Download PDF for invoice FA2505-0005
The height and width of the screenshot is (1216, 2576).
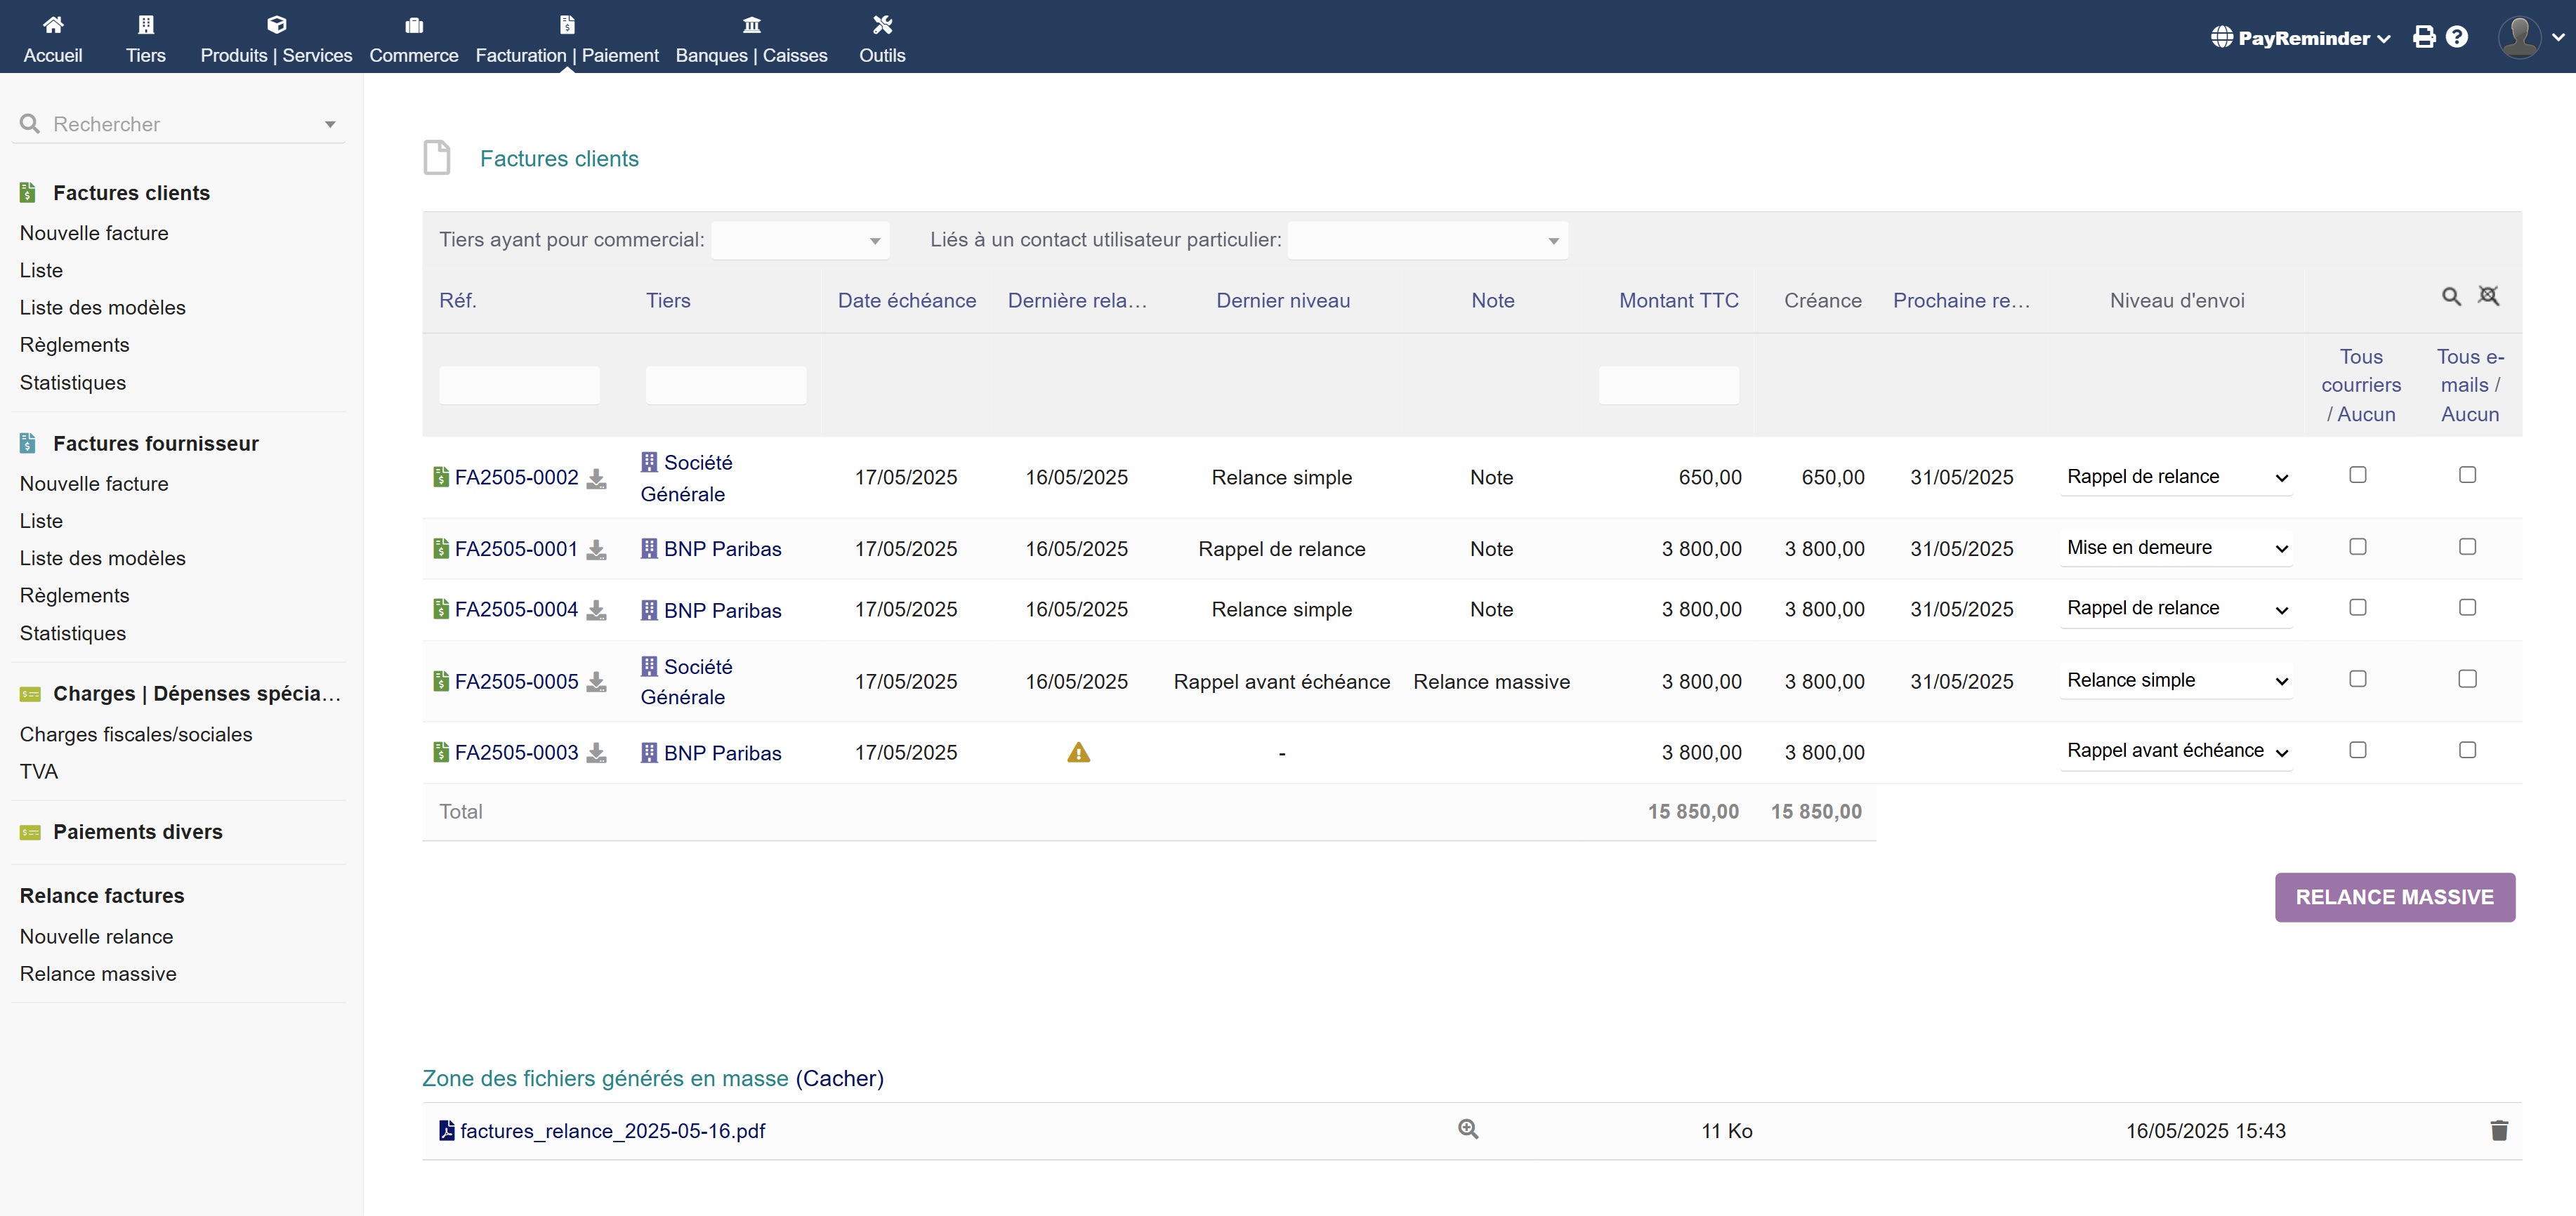(x=596, y=683)
